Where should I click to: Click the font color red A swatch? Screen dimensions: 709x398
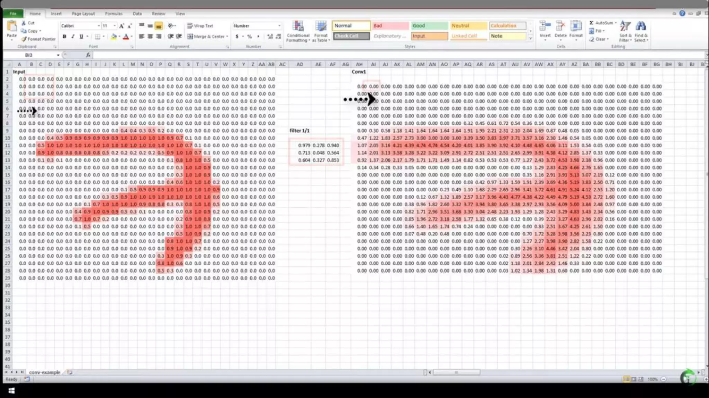pyautogui.click(x=126, y=37)
